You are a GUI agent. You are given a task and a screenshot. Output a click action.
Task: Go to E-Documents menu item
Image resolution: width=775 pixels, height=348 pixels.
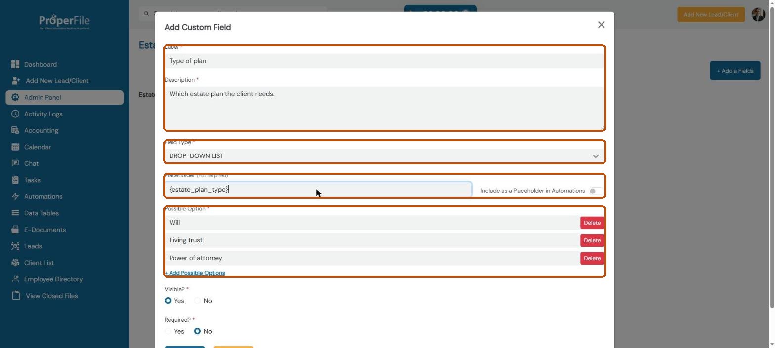(45, 230)
